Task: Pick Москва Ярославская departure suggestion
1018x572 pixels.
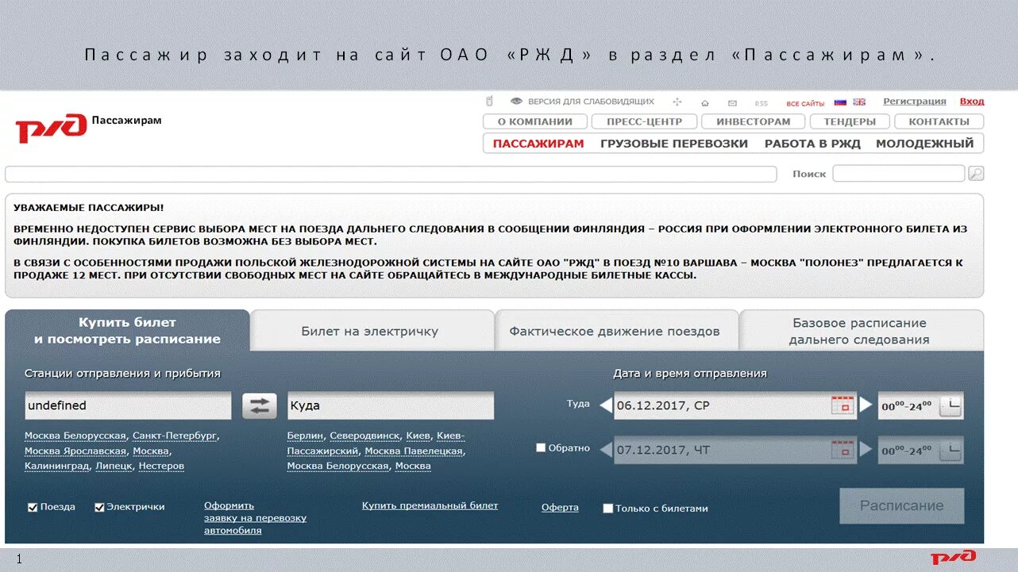Action: [x=75, y=451]
